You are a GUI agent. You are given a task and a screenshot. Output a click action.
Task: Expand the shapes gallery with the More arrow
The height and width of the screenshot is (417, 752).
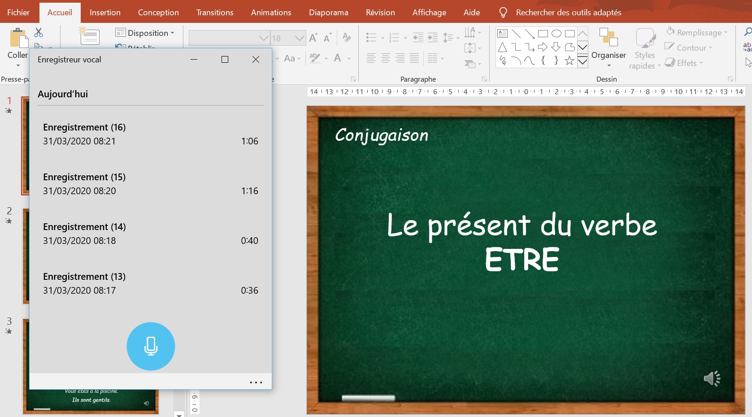tap(582, 61)
